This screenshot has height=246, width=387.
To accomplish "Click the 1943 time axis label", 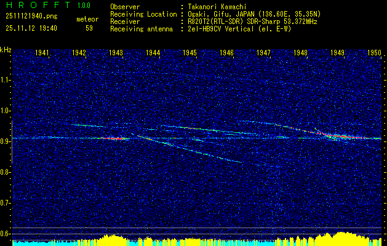I will (x=116, y=52).
